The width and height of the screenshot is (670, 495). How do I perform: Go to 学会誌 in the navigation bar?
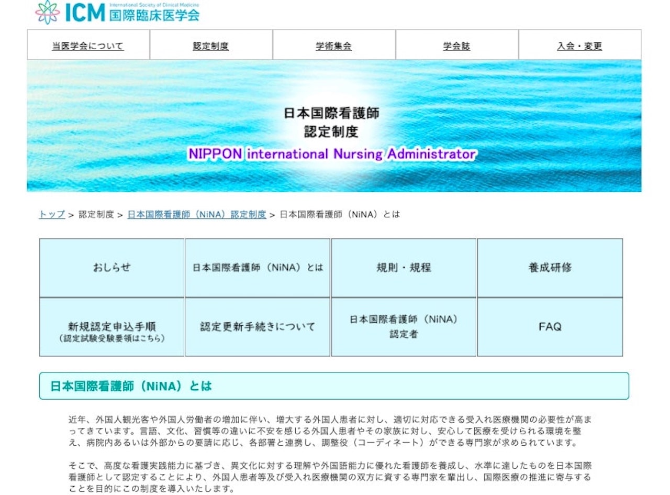tap(456, 46)
